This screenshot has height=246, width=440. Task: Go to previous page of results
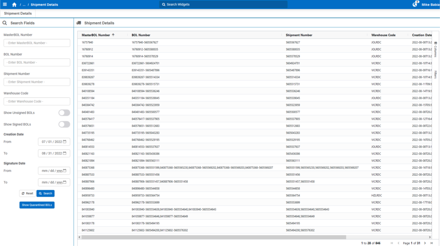click(398, 243)
